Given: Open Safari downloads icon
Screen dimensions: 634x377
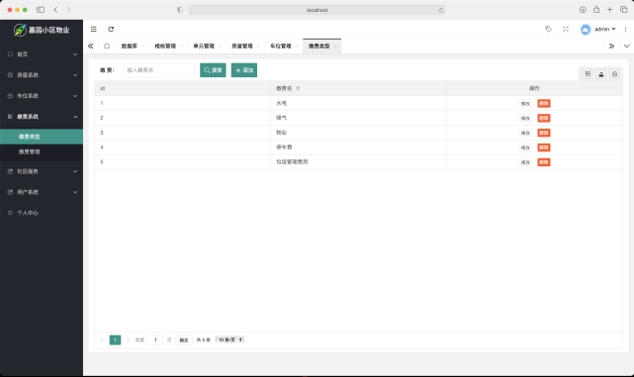Looking at the screenshot, I should [x=583, y=10].
